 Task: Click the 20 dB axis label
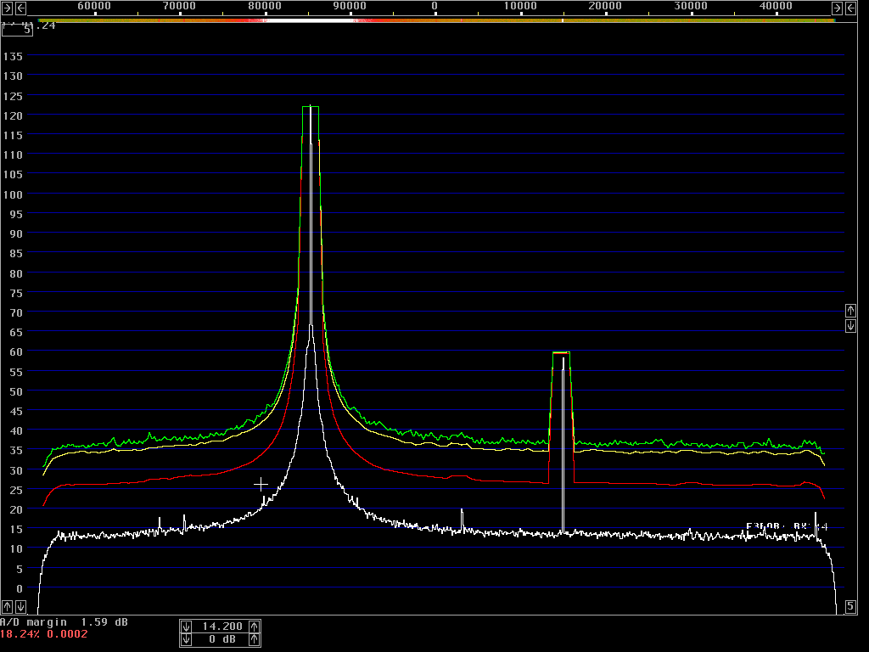(16, 509)
